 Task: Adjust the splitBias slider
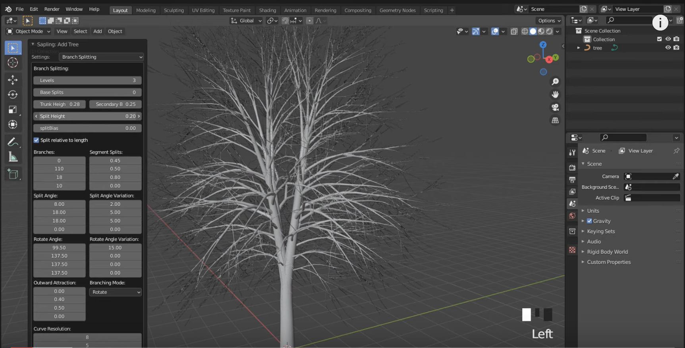pos(87,128)
